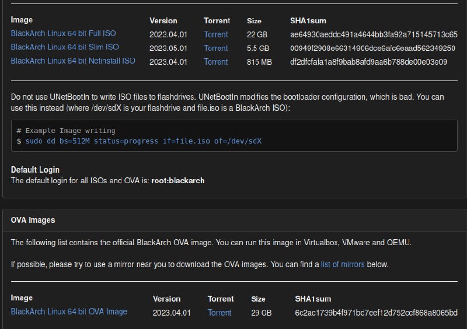Click the OVA Images section heading
467x329 pixels.
[x=33, y=220]
